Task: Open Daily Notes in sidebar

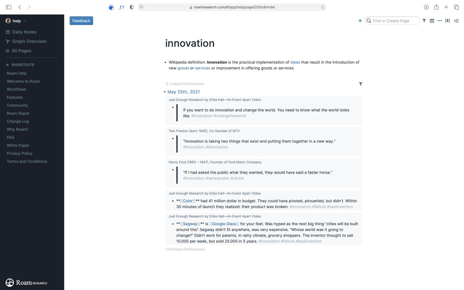Action: [x=24, y=32]
